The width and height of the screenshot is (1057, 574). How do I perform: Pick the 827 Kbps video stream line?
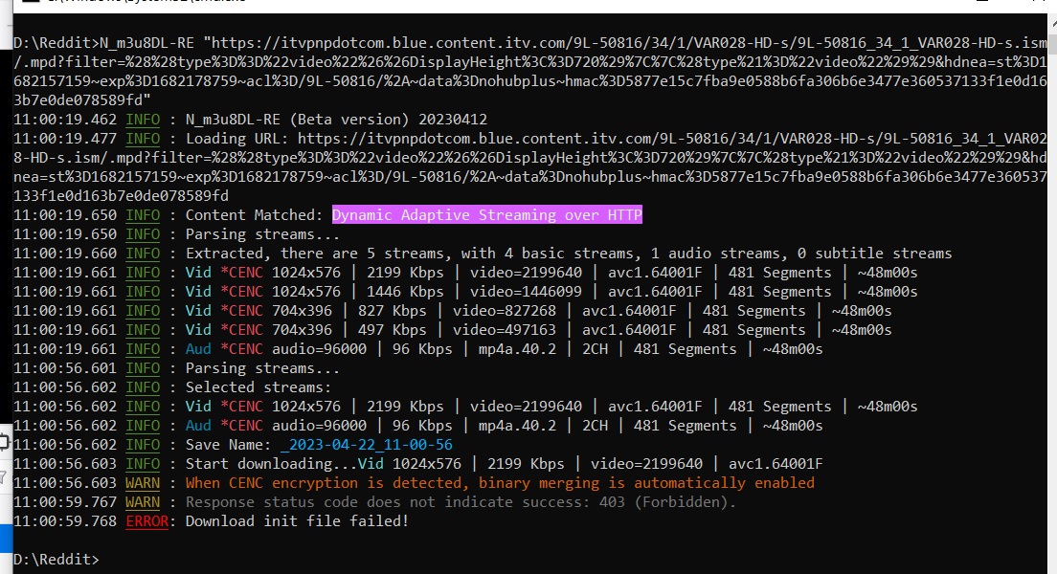click(x=538, y=311)
